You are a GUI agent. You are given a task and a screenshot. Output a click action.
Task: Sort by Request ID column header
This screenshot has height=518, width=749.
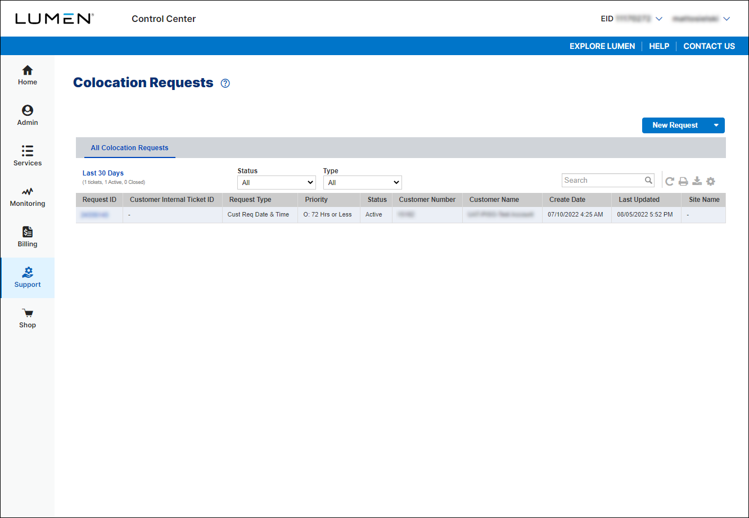click(100, 200)
